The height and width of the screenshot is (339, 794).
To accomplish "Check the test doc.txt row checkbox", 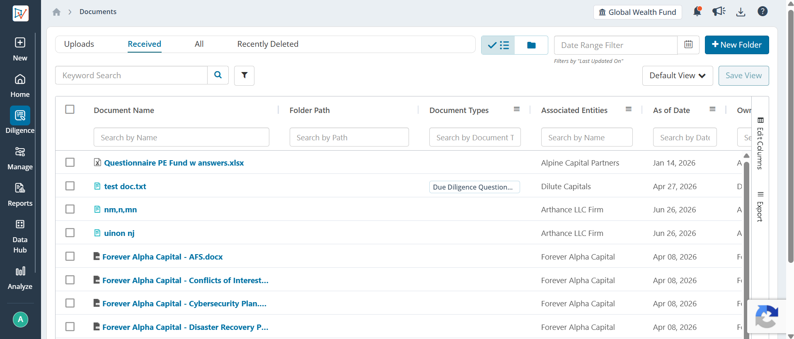I will [70, 186].
